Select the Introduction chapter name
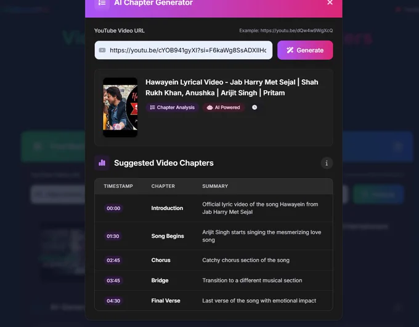Image resolution: width=419 pixels, height=327 pixels. 167,208
